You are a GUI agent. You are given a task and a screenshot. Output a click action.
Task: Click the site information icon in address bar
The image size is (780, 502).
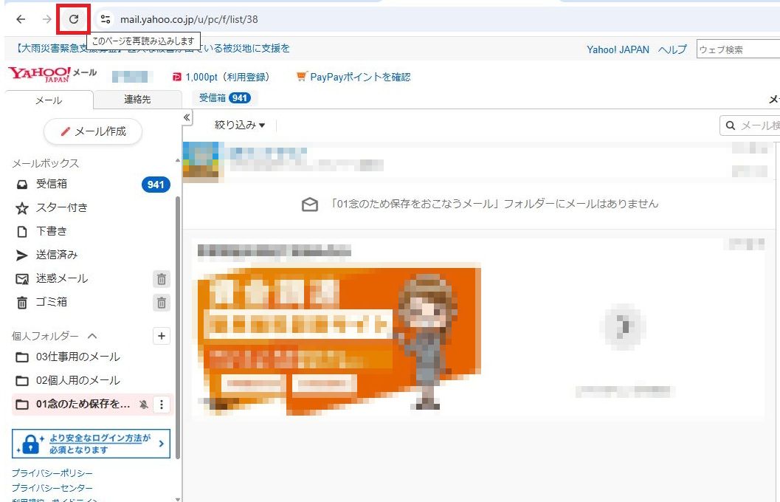106,20
